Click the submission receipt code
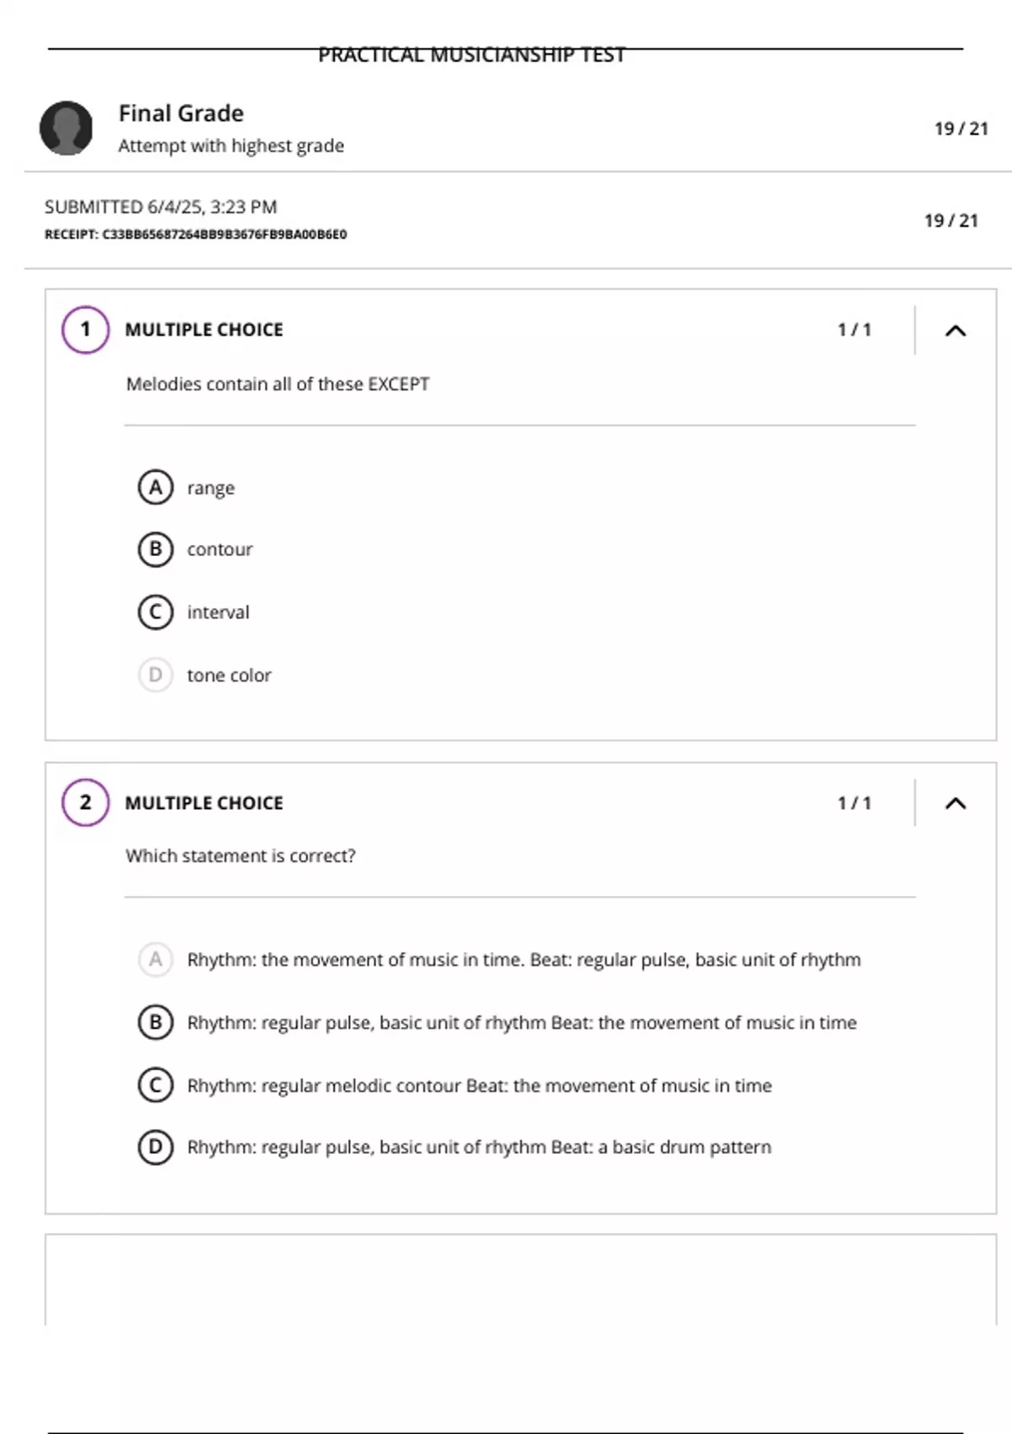The image size is (1012, 1434). (196, 235)
